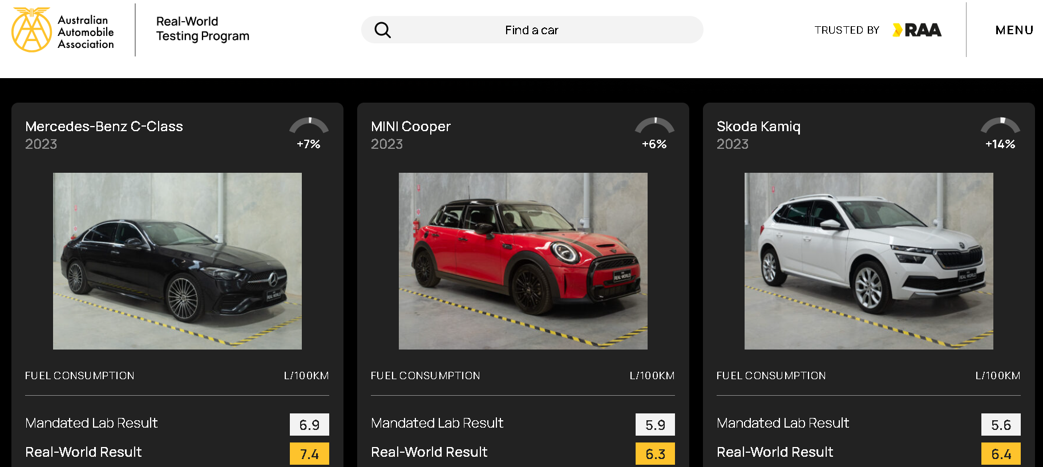Open Real-World Testing Program link
Screen dimensions: 1043x467
(x=203, y=29)
